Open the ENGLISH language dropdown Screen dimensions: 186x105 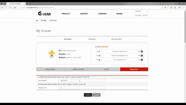click(x=141, y=11)
